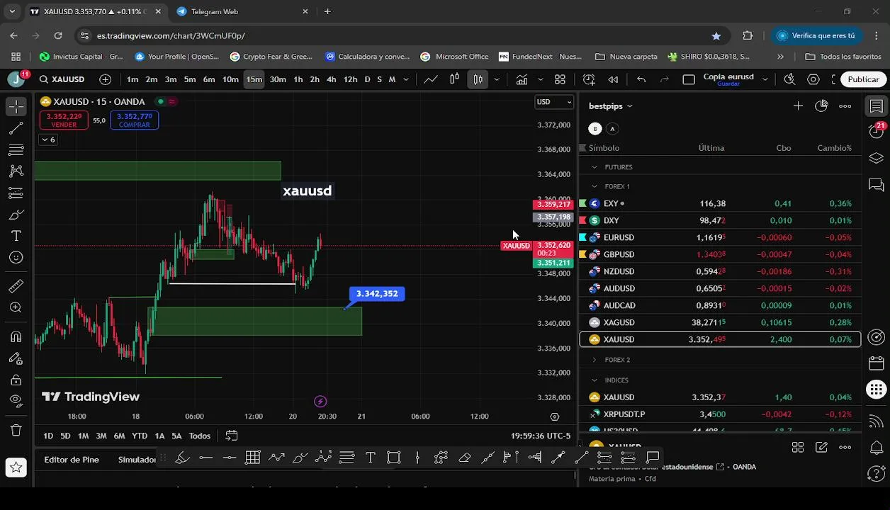Collapse the INDICES watchlist section

pyautogui.click(x=595, y=380)
